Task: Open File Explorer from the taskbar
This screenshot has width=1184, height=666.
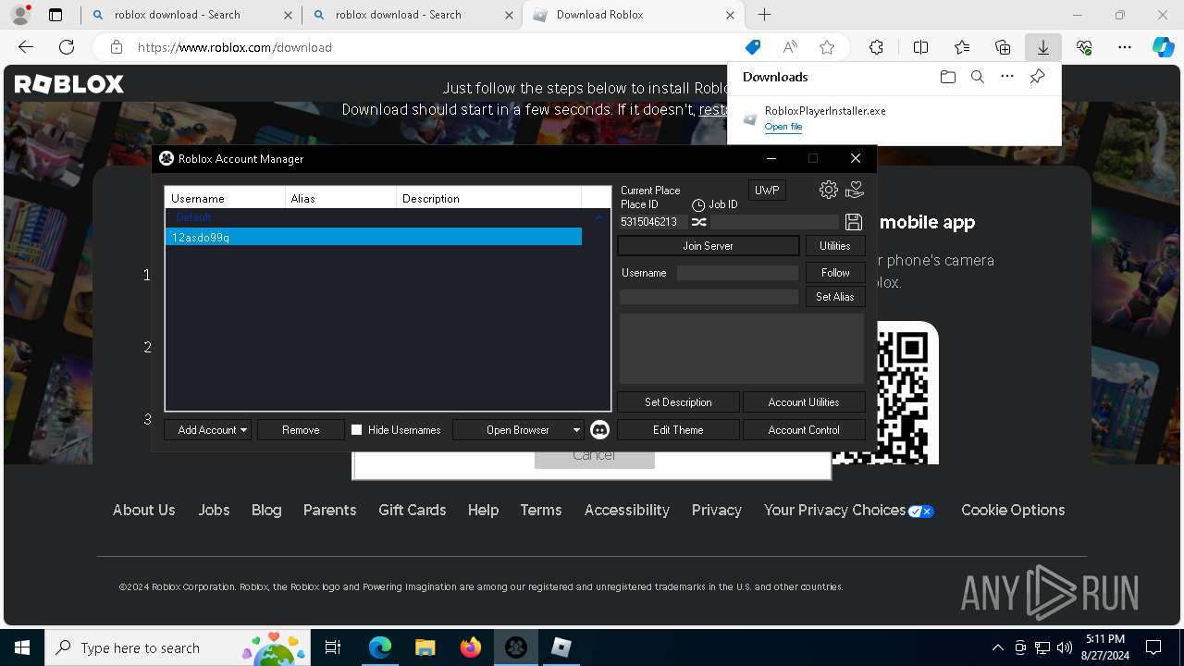Action: point(425,647)
